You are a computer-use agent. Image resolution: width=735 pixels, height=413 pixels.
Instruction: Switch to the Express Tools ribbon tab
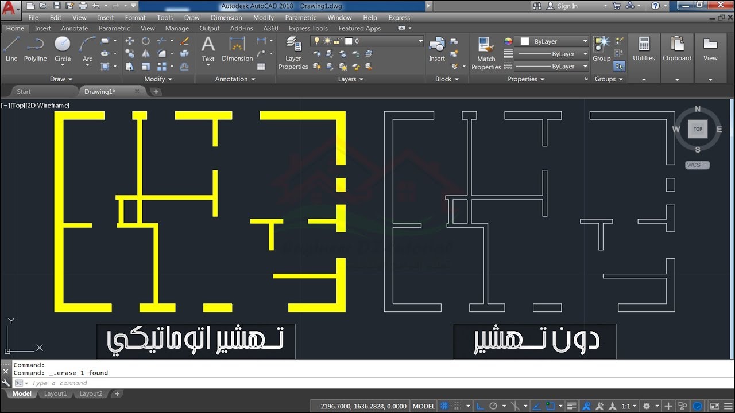[x=308, y=28]
